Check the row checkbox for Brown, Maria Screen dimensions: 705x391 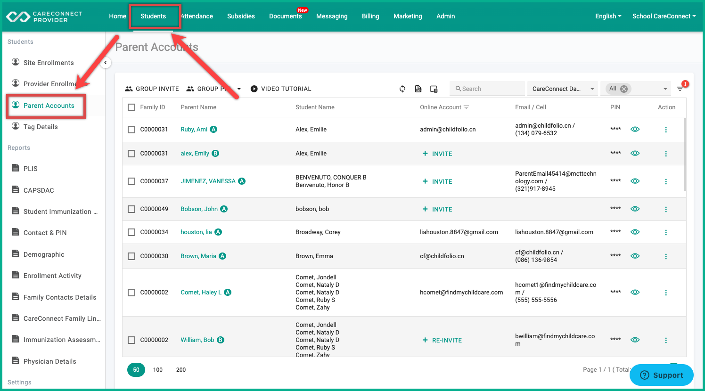(x=131, y=256)
